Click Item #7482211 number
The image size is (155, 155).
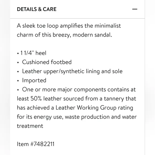(x=36, y=144)
